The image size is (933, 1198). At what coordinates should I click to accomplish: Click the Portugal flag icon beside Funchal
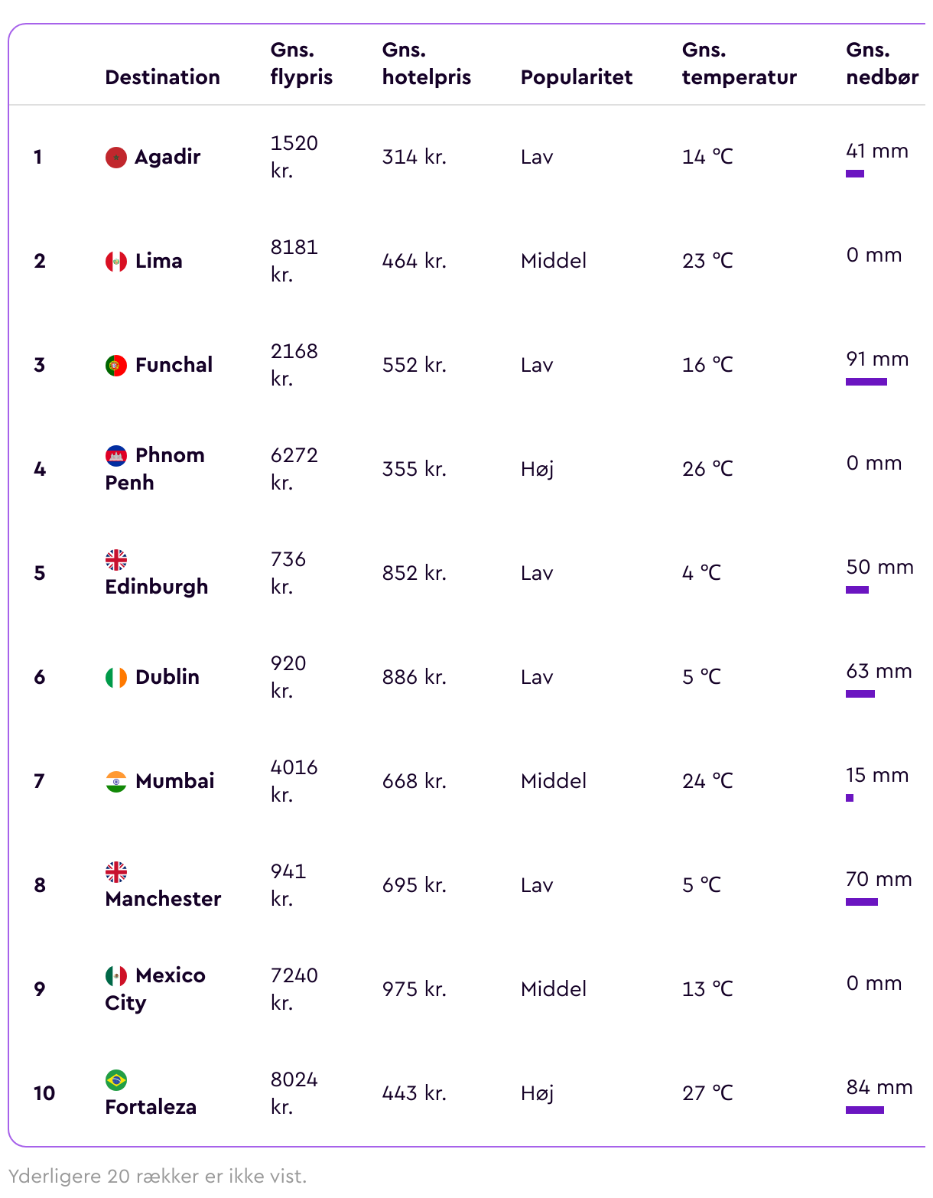click(x=116, y=366)
